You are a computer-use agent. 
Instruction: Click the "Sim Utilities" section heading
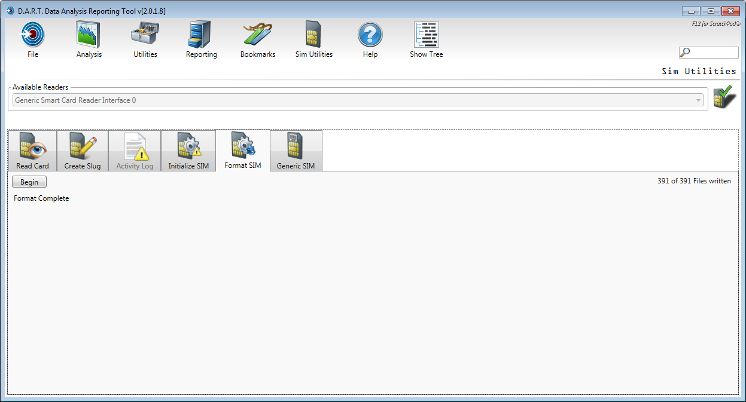click(699, 71)
